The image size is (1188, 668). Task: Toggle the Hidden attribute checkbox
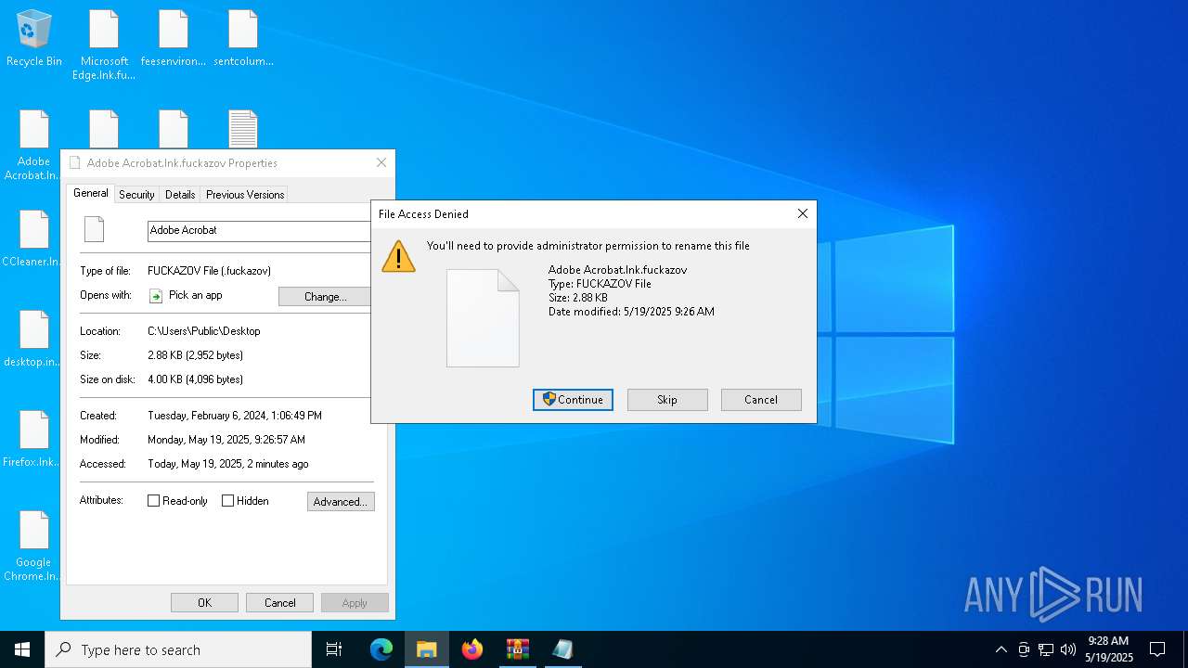pyautogui.click(x=227, y=501)
